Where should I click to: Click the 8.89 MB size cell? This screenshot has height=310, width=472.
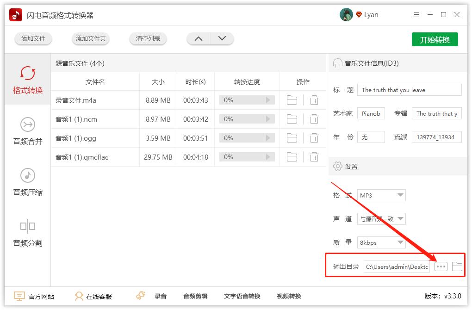coord(158,100)
